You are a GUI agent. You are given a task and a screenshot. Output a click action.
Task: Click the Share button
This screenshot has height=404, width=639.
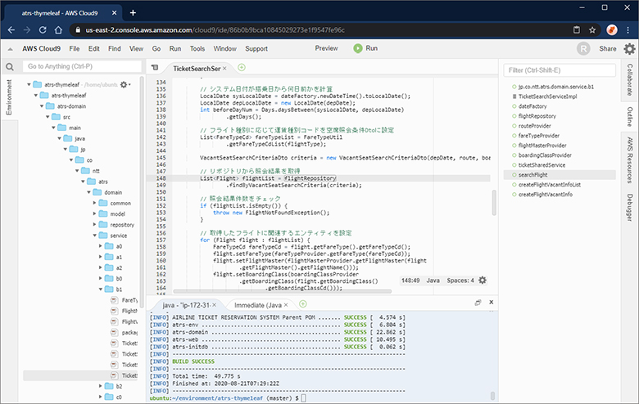[x=608, y=49]
